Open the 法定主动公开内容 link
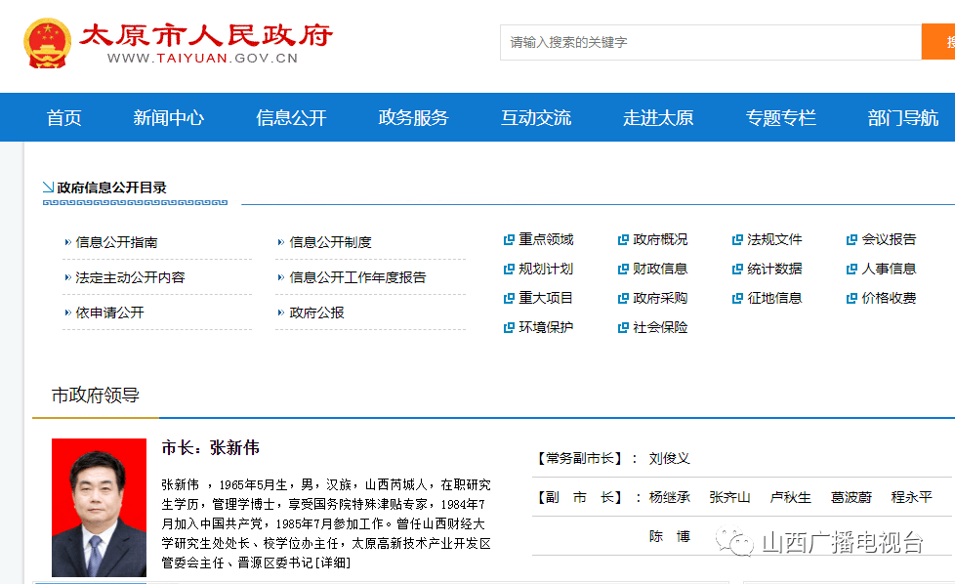The image size is (955, 584). (130, 277)
